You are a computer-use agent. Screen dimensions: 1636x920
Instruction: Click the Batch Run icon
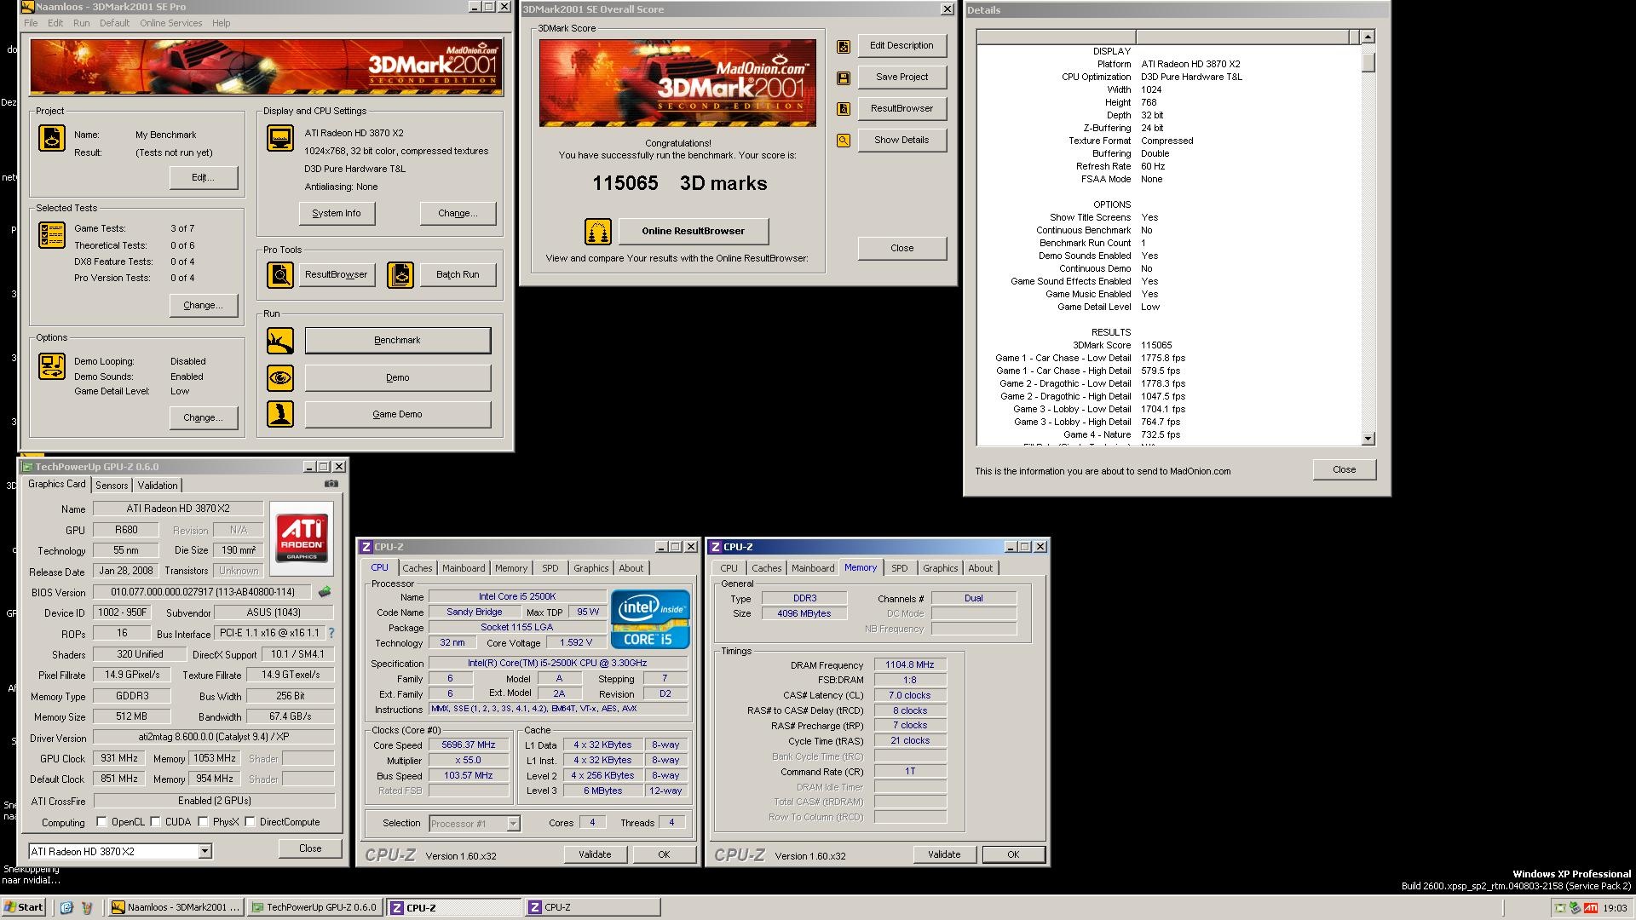400,274
